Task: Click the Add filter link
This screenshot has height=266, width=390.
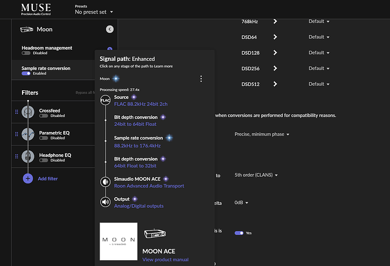Action: pos(47,178)
